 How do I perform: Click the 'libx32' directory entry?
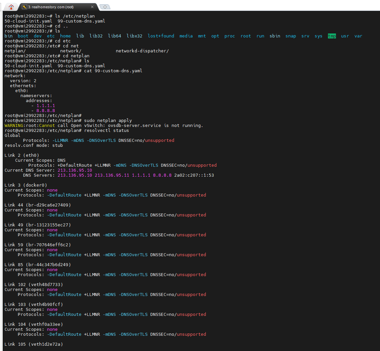tap(134, 36)
